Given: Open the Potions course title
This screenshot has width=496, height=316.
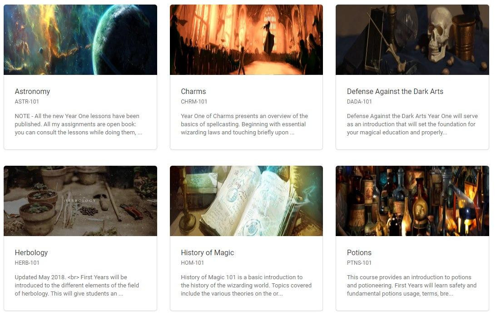Looking at the screenshot, I should pos(359,252).
